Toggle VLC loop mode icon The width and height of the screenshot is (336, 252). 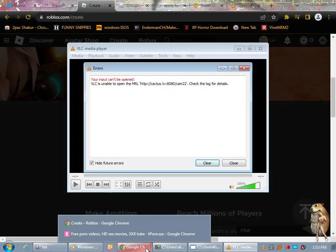pos(148,184)
